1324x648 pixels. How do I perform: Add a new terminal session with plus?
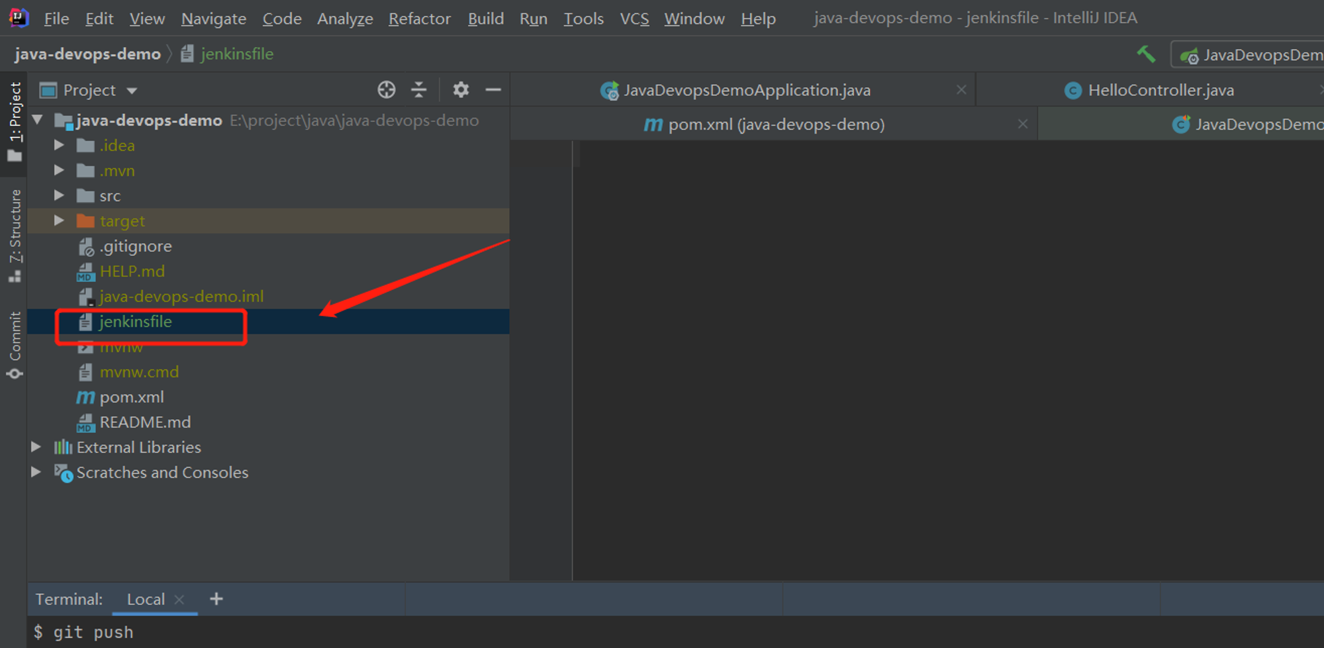pos(216,599)
